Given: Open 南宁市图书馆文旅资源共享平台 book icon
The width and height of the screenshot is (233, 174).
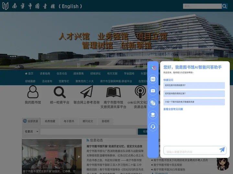Looking at the screenshot, I should click(x=113, y=92).
